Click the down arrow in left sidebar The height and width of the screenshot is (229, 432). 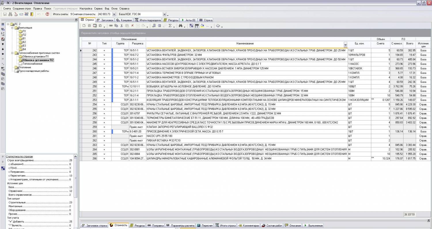click(x=3, y=49)
